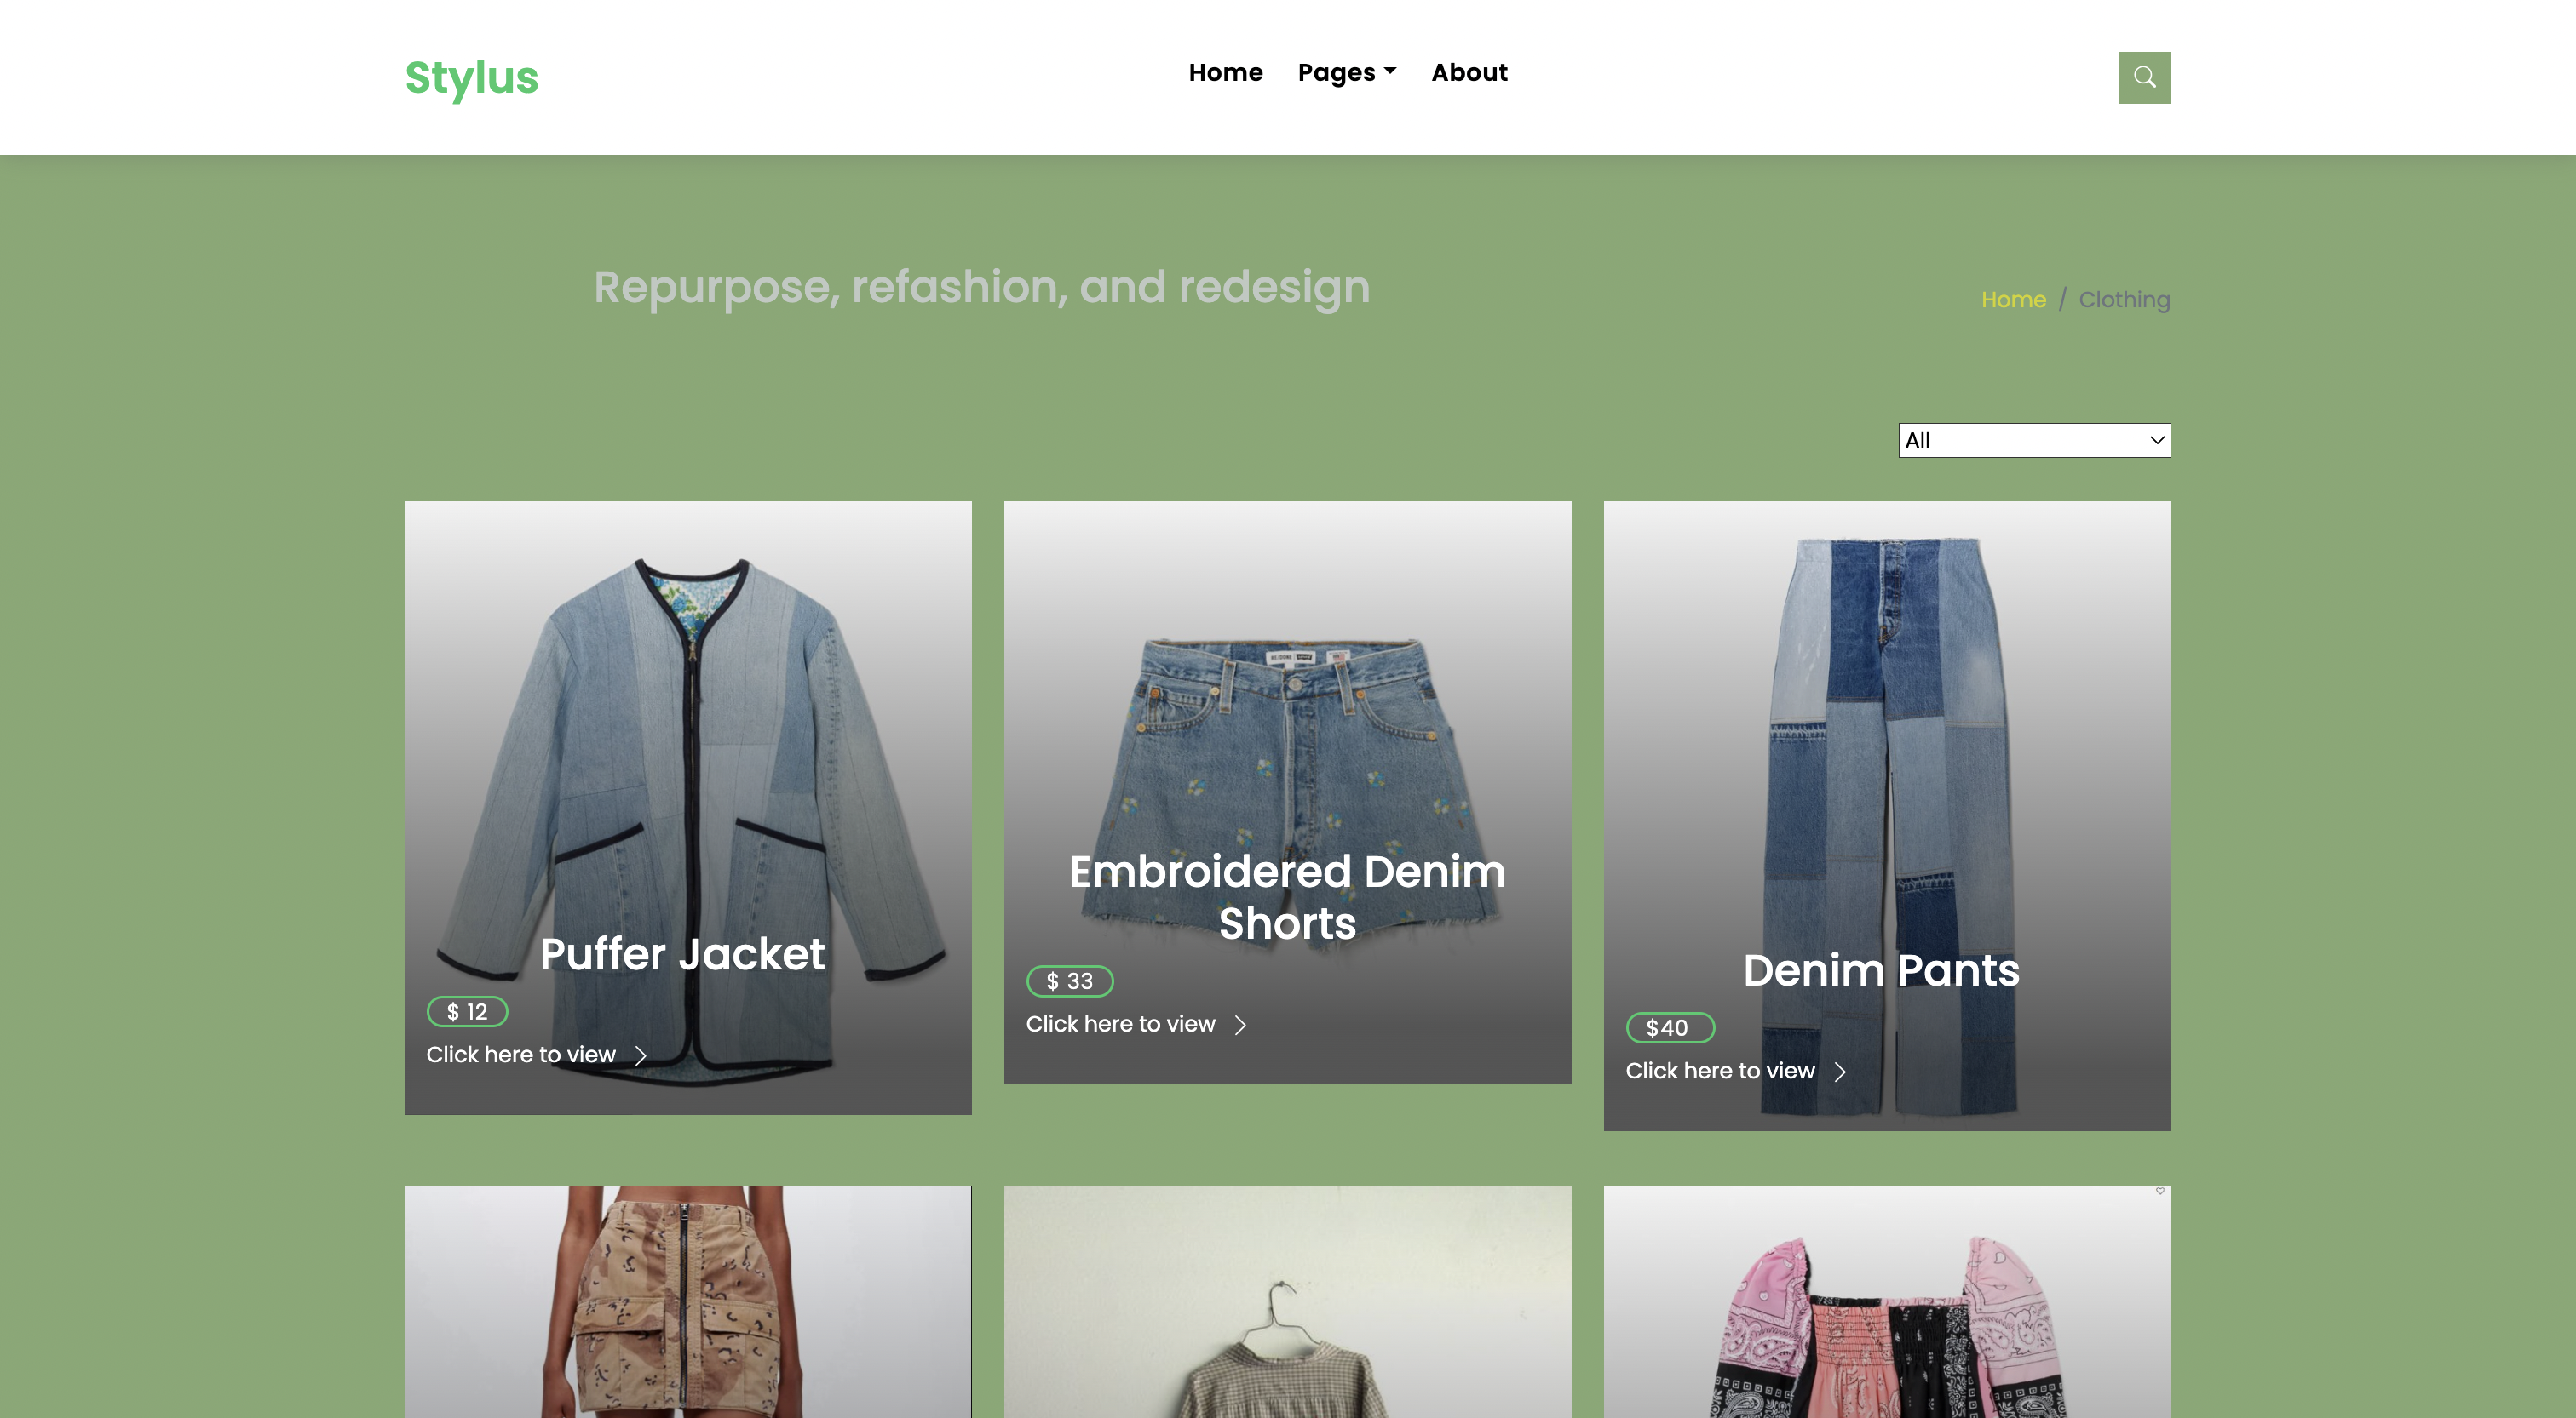Click the $ 33 price badge
The image size is (2576, 1418).
(1069, 981)
